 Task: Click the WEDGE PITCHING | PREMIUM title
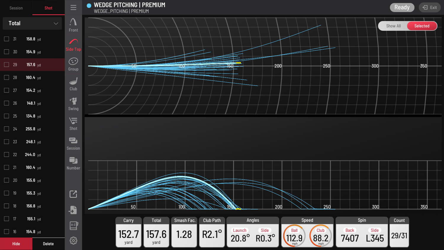pyautogui.click(x=129, y=5)
